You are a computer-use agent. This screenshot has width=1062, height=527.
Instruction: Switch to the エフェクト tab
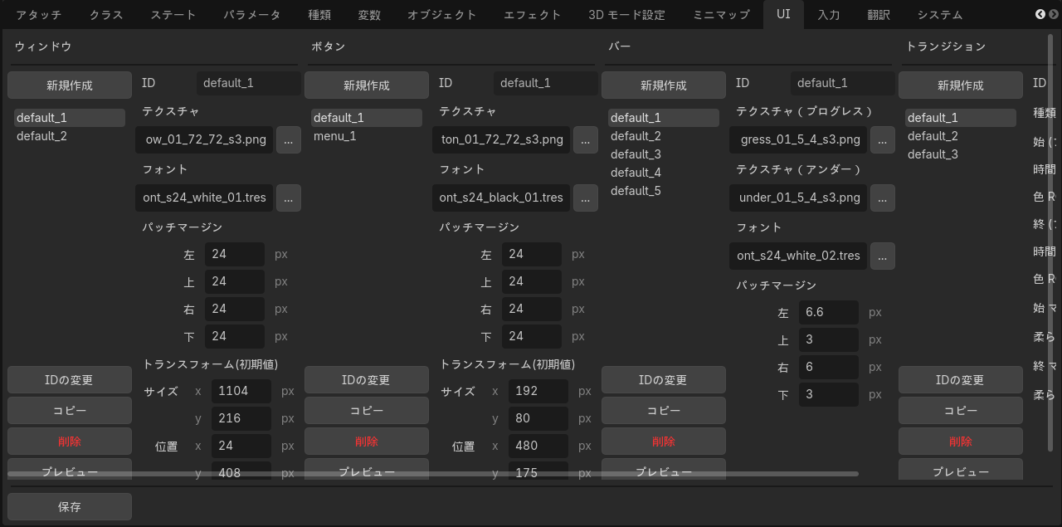(533, 15)
